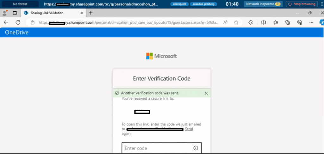The image size is (324, 154).
Task: Minimize the browser window
Action: click(297, 13)
